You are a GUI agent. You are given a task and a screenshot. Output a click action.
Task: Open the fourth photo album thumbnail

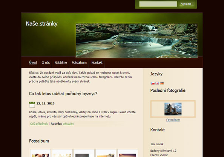(106, 153)
